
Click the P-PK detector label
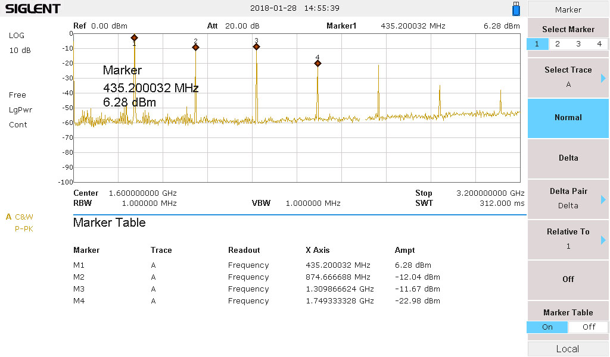(x=24, y=229)
